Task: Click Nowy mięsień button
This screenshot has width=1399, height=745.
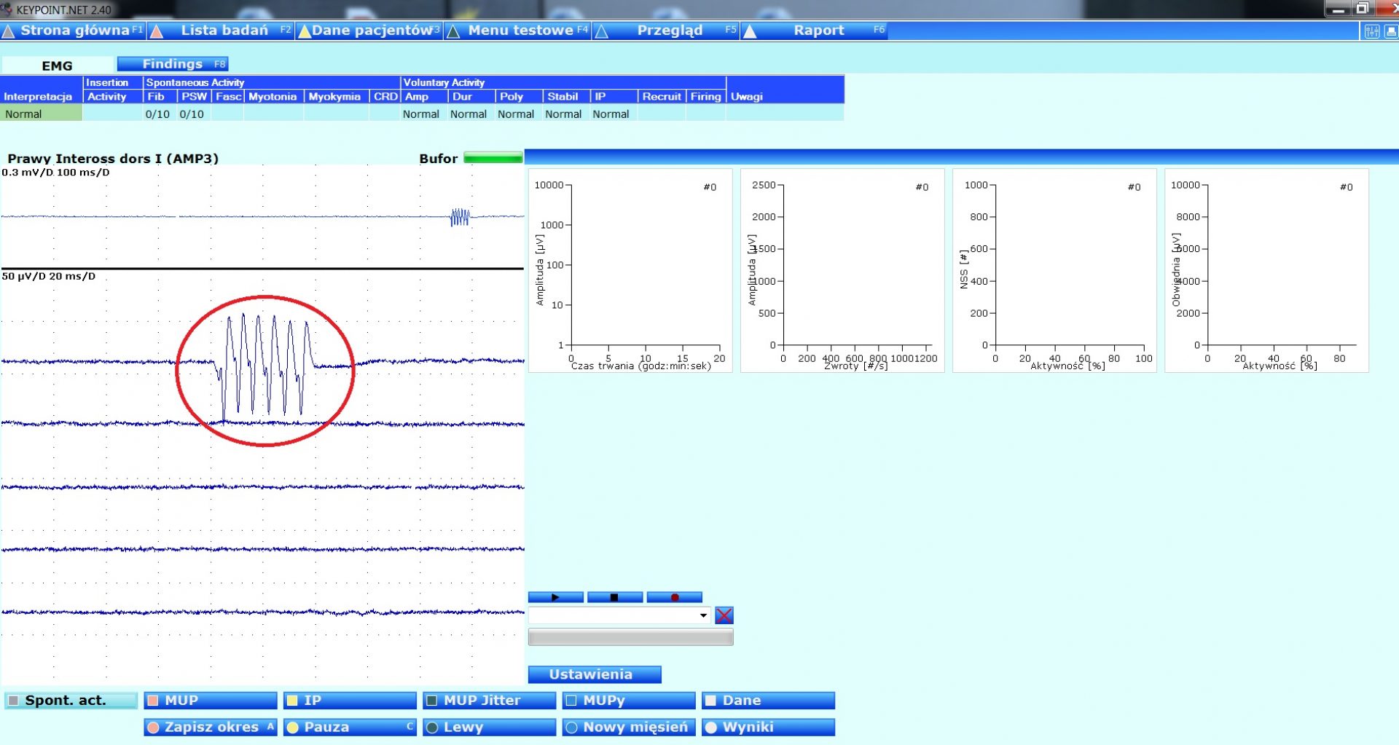Action: pos(629,727)
